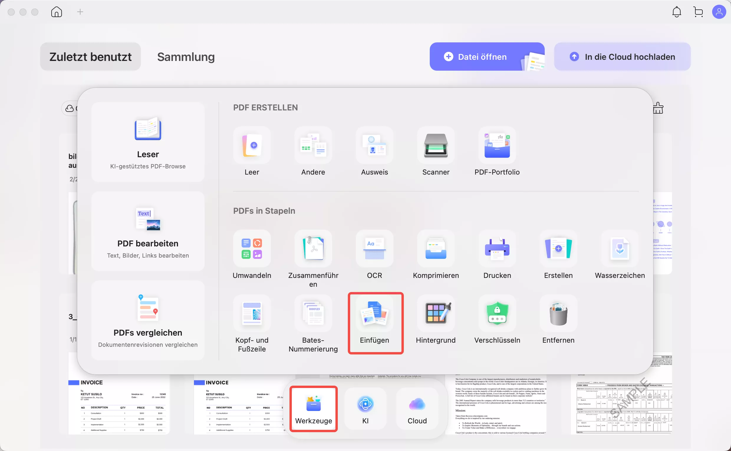Switch to Zuletzt benutzt tab
Image resolution: width=731 pixels, height=451 pixels.
(90, 57)
